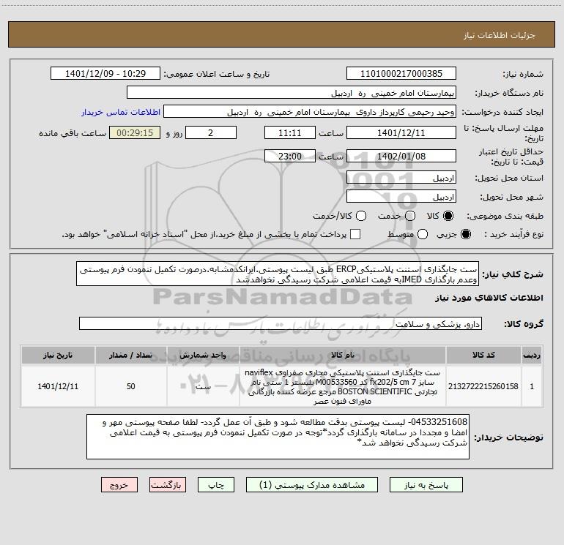Select the جزیی purchase type radio
Viewport: 564px width, 545px height.
pos(465,234)
